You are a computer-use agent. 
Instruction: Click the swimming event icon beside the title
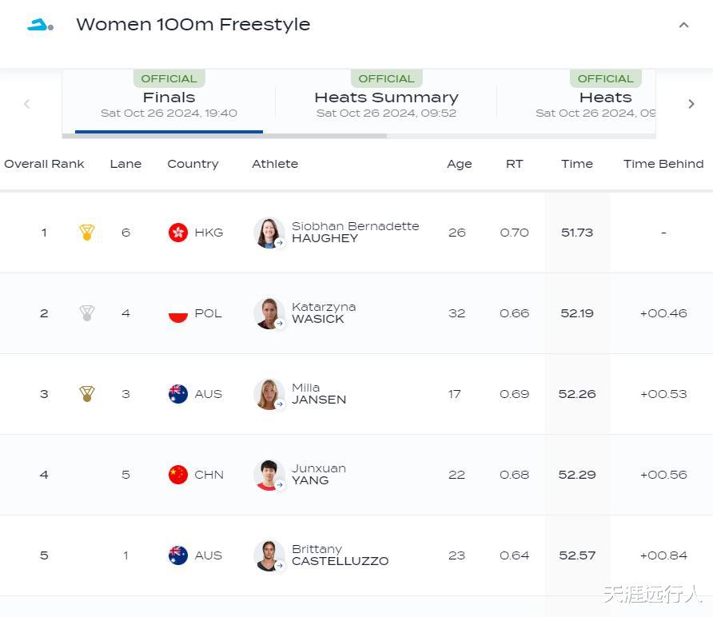pos(40,26)
